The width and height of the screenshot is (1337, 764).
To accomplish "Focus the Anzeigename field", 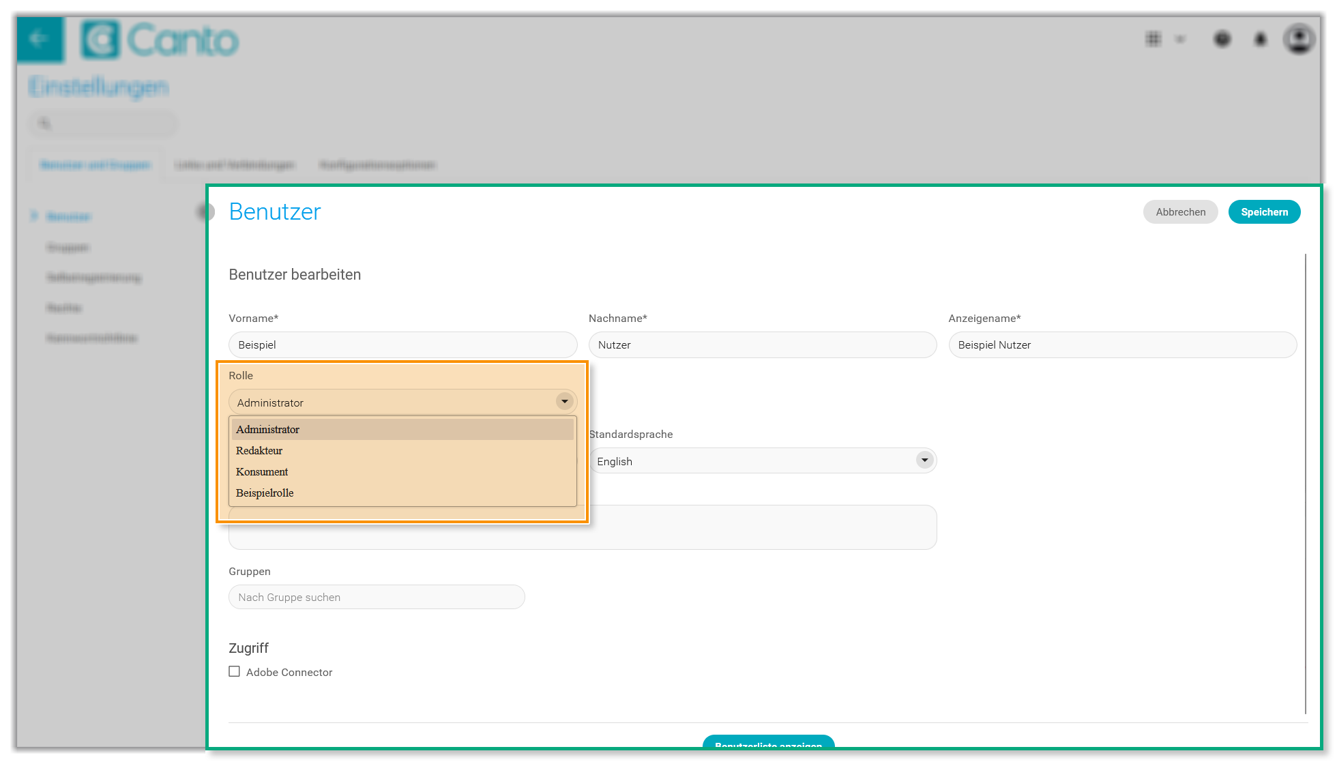I will click(x=1122, y=344).
